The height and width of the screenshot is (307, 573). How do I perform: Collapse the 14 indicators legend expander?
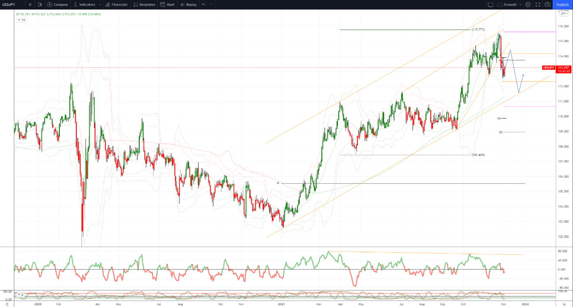21,20
